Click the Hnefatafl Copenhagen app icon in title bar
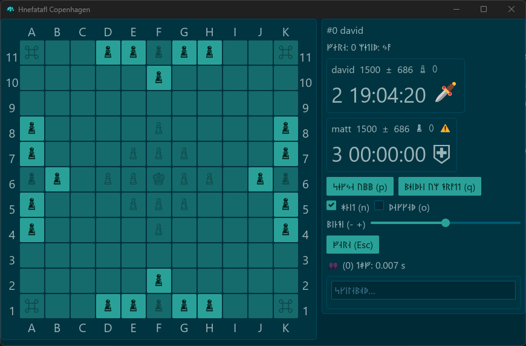Screen dimensions: 526x346 coord(10,10)
